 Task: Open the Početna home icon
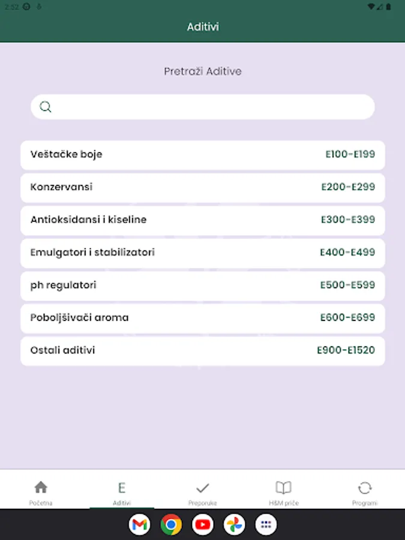tap(41, 487)
